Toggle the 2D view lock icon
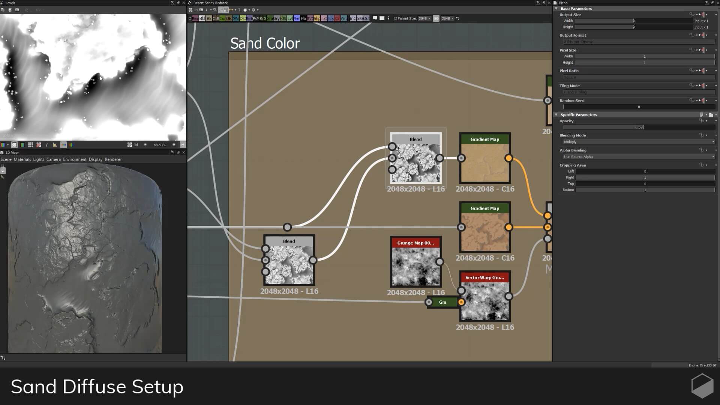Screen dimensions: 720x405 click(x=183, y=145)
